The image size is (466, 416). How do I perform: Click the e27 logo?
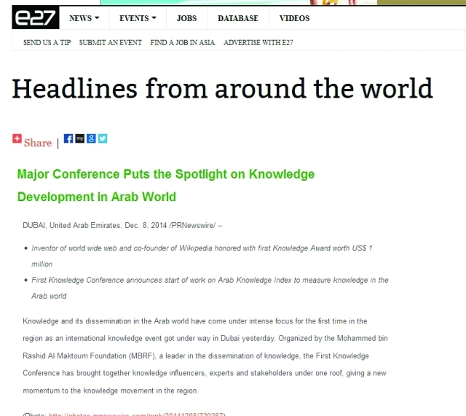coord(36,17)
